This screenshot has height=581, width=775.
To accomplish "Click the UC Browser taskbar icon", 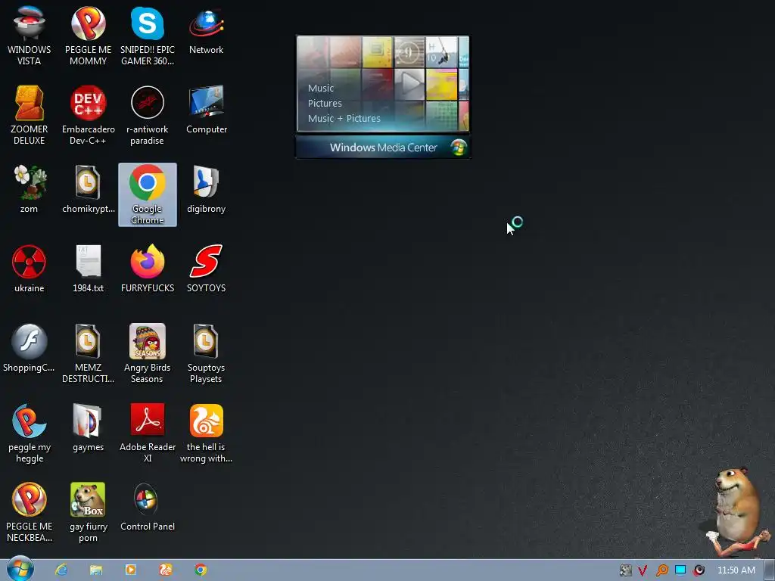I will pyautogui.click(x=166, y=570).
